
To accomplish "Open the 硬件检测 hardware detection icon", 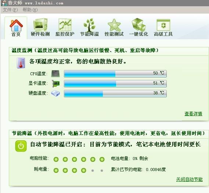I will tap(40, 25).
